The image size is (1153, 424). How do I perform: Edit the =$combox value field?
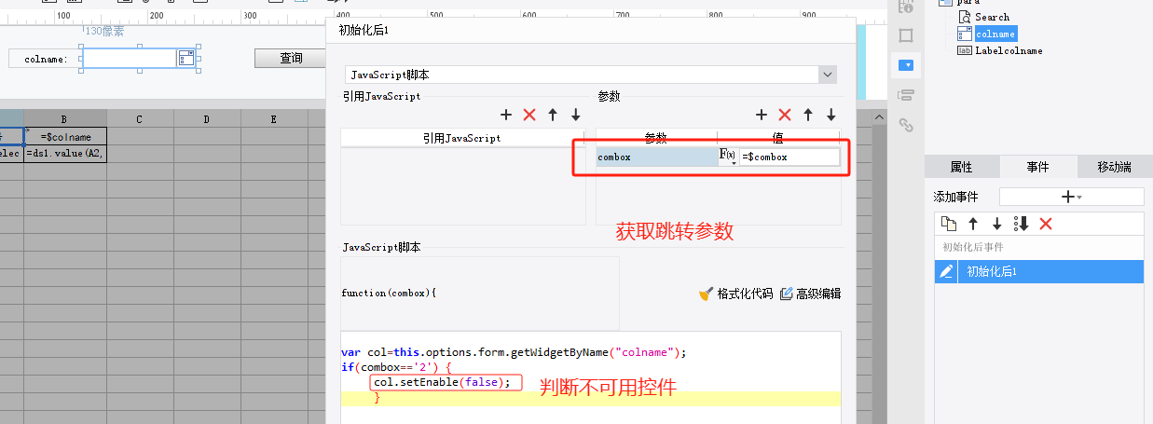point(789,157)
